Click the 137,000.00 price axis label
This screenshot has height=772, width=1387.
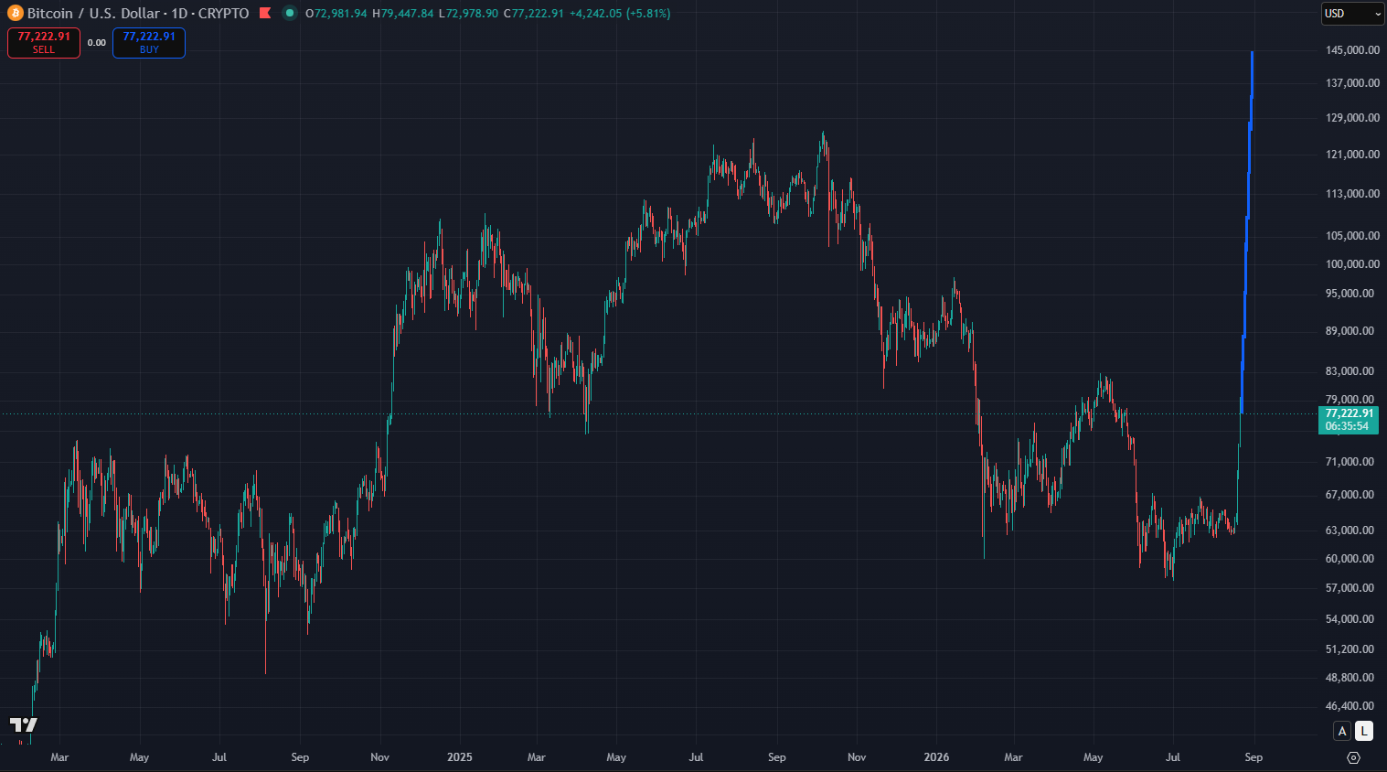point(1352,83)
